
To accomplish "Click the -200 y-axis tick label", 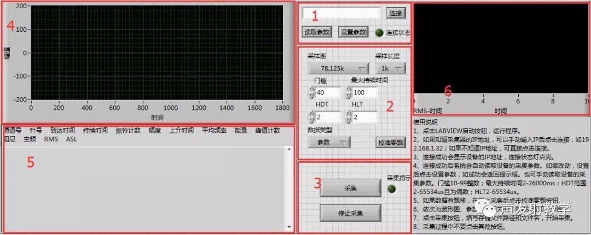I will 21,99.
